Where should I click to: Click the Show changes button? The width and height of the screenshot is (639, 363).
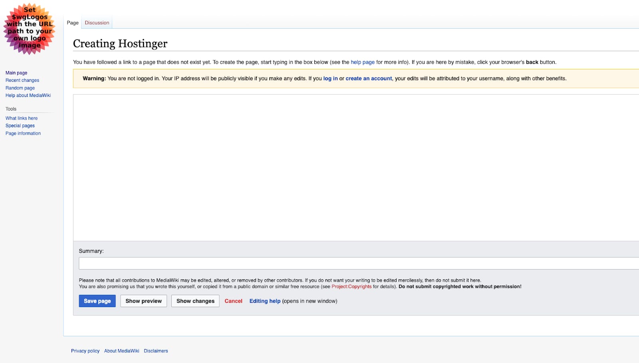point(195,301)
